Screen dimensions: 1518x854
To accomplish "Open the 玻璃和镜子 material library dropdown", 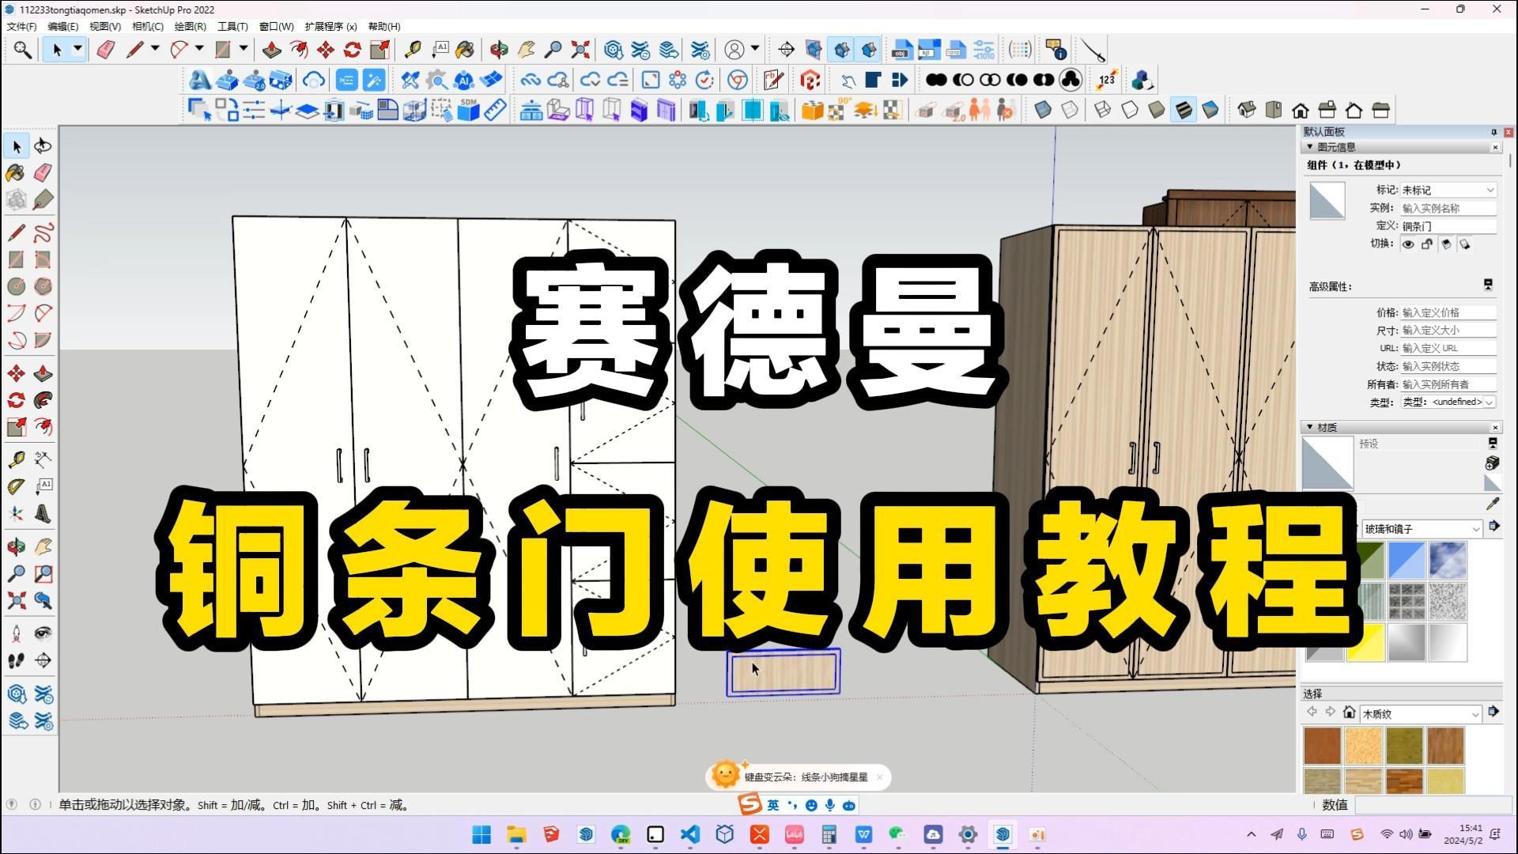I will [x=1422, y=528].
